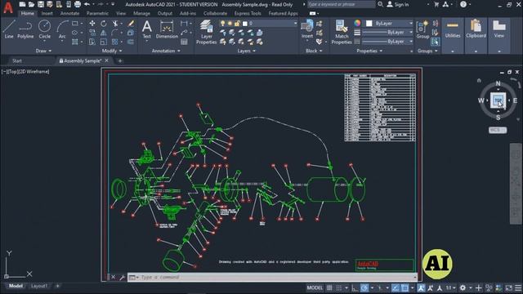Switch to the Layout1 tab
Image resolution: width=523 pixels, height=294 pixels.
[39, 286]
